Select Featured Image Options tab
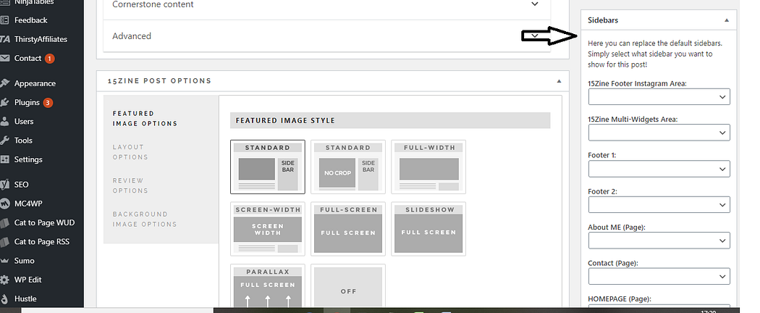Screen dimensions: 760x313 (145, 118)
